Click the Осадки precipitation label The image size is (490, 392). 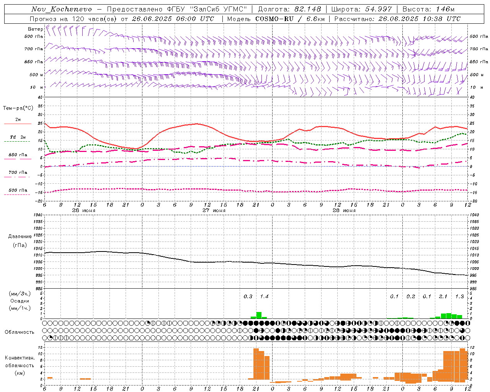(x=19, y=301)
